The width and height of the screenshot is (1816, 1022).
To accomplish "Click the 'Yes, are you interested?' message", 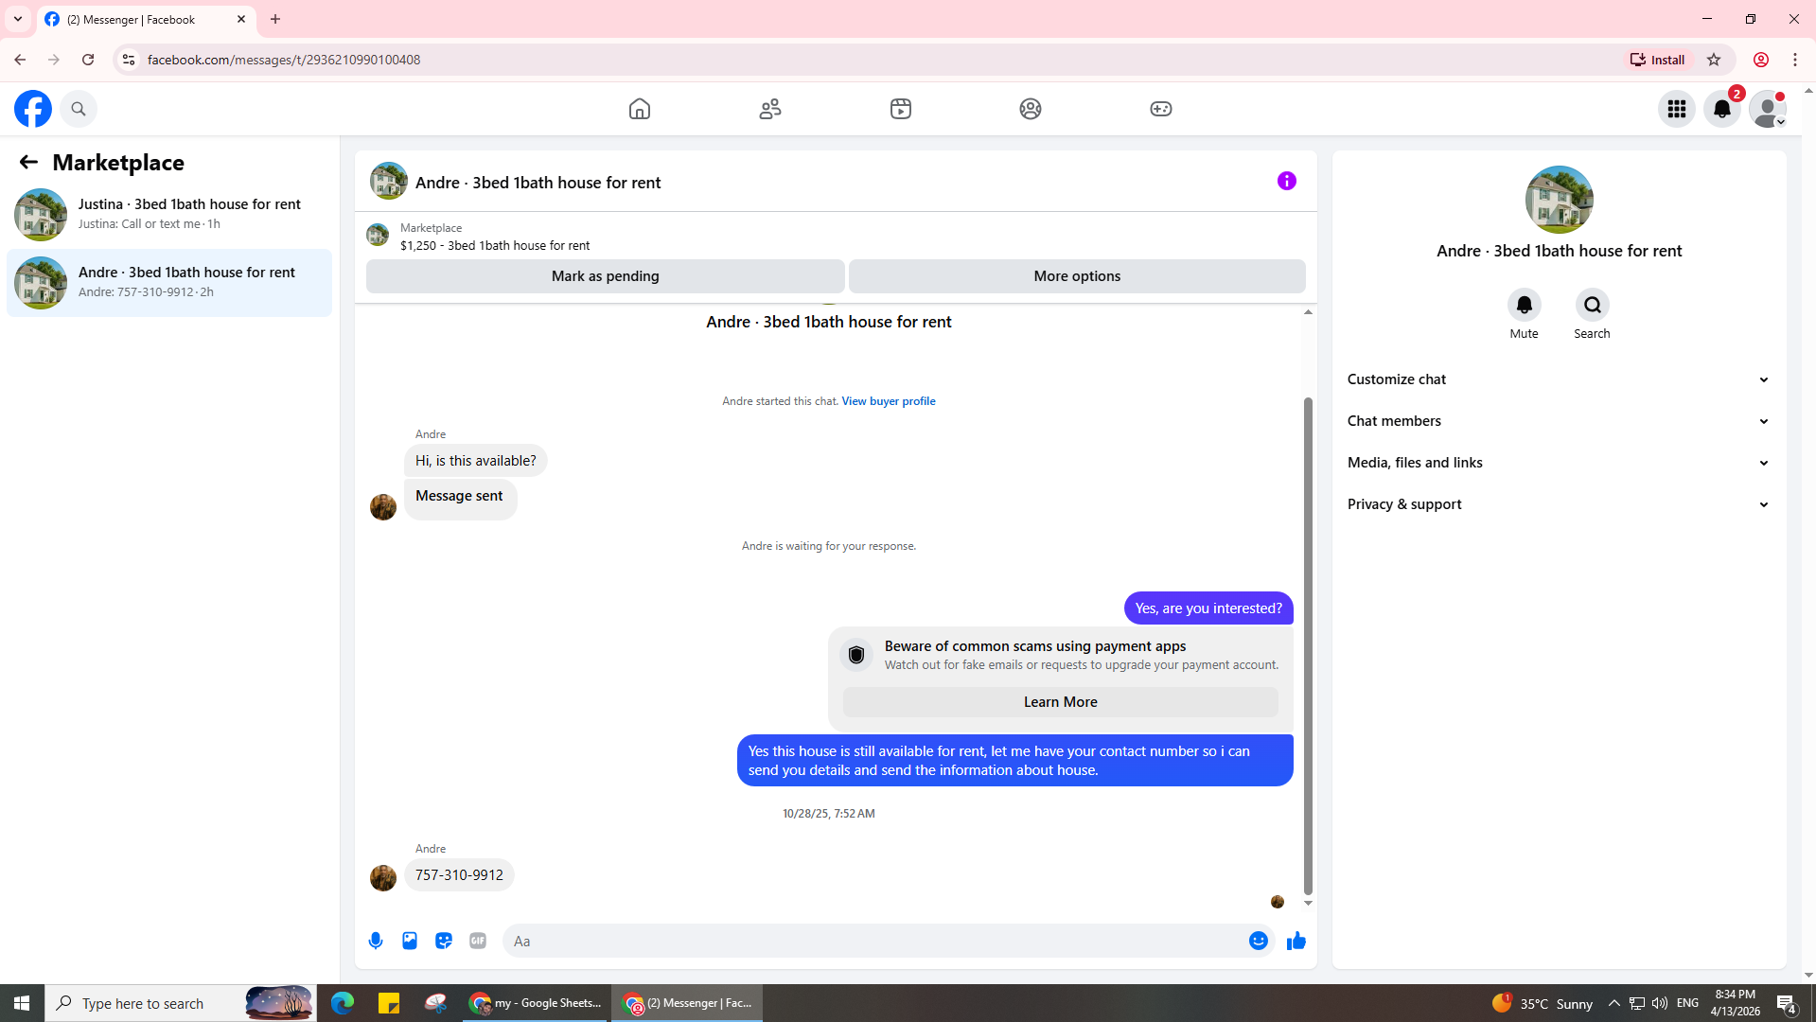I will (x=1208, y=608).
